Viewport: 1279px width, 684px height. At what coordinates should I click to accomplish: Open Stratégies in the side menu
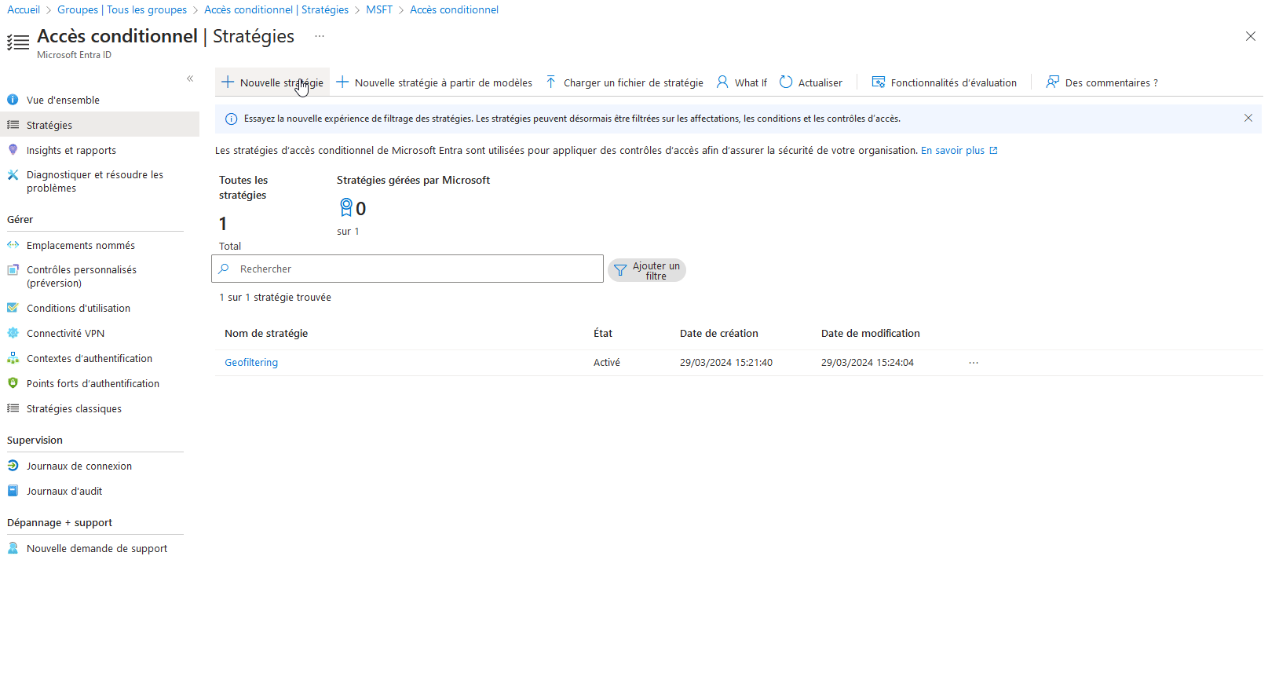pyautogui.click(x=100, y=125)
